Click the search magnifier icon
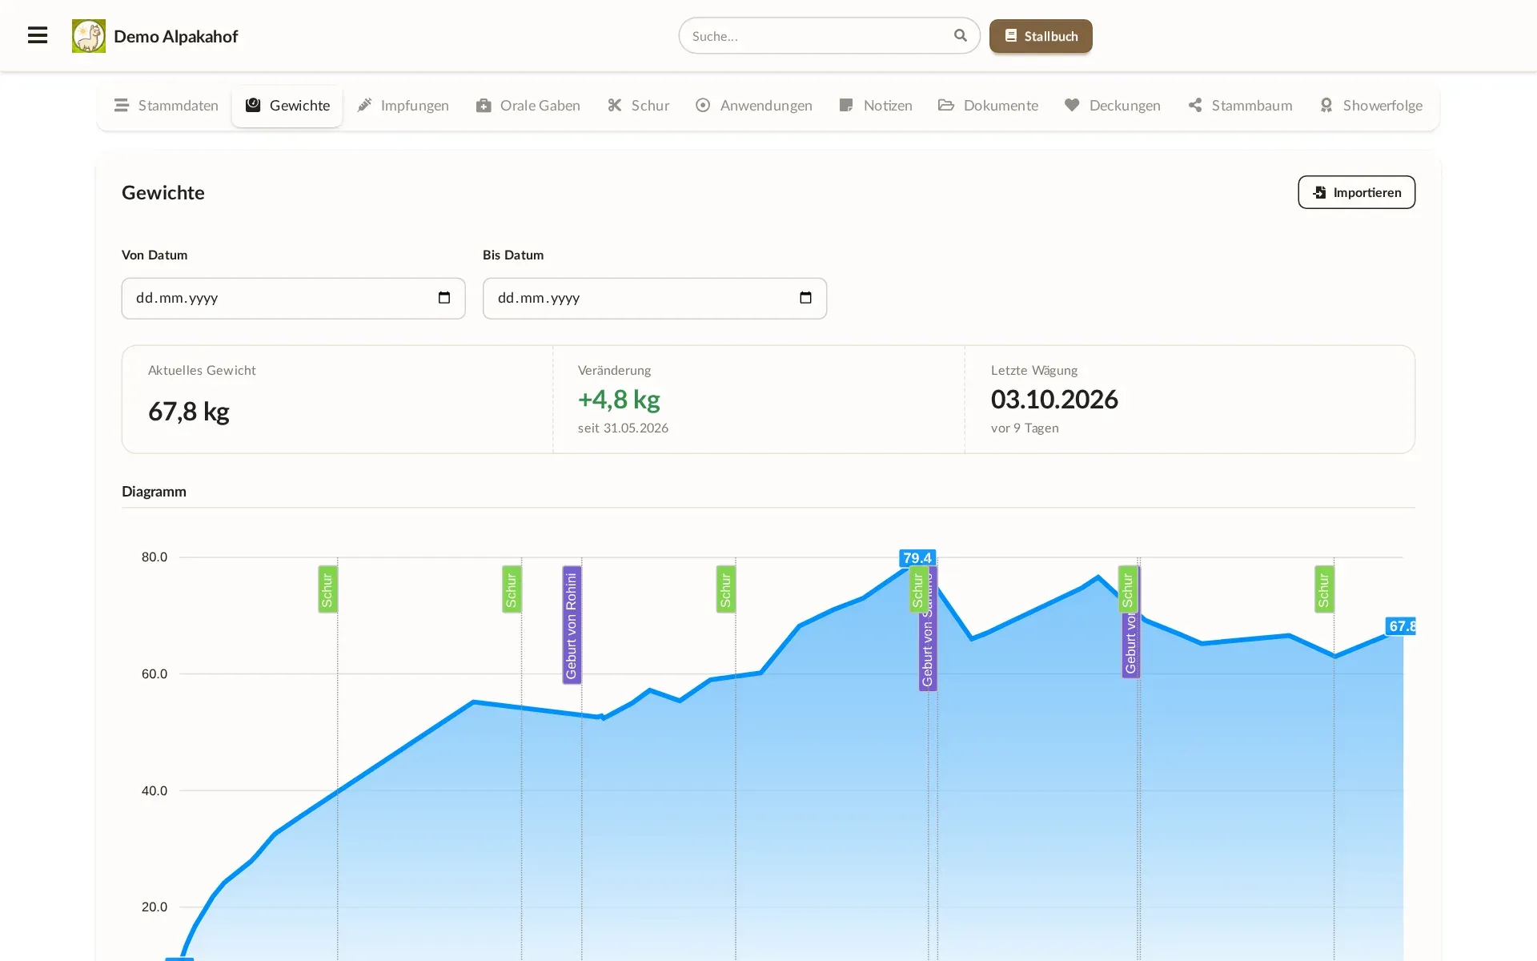This screenshot has width=1537, height=961. click(x=961, y=35)
